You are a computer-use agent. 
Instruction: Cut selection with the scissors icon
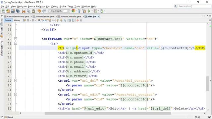pos(24,11)
